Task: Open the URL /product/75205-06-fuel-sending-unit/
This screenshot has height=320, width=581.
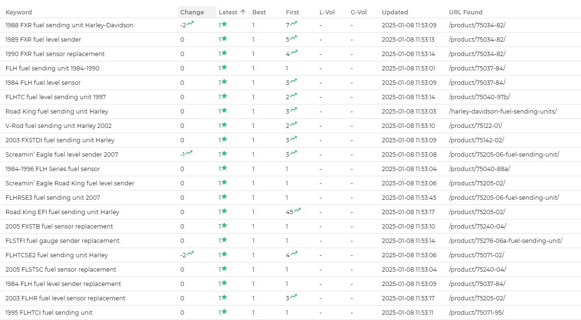Action: [503, 154]
